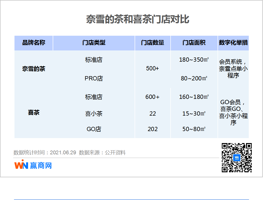The height and width of the screenshot is (200, 263).
Task: Click the 180~350㎡ area cell
Action: click(x=194, y=60)
